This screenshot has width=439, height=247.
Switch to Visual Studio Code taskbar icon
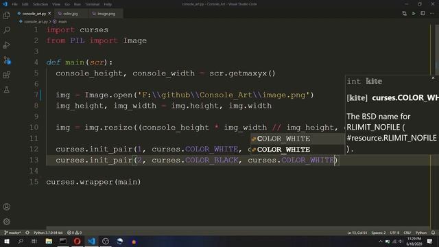[x=91, y=242]
